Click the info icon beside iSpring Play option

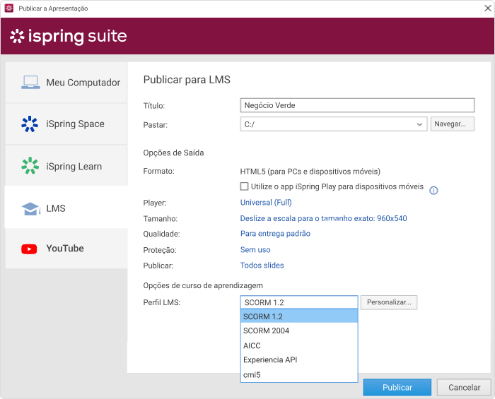pos(433,191)
